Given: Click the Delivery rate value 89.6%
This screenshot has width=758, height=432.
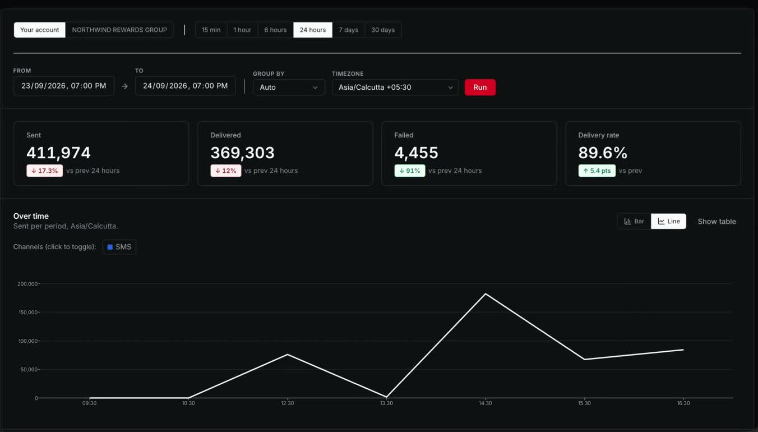Looking at the screenshot, I should [x=603, y=153].
